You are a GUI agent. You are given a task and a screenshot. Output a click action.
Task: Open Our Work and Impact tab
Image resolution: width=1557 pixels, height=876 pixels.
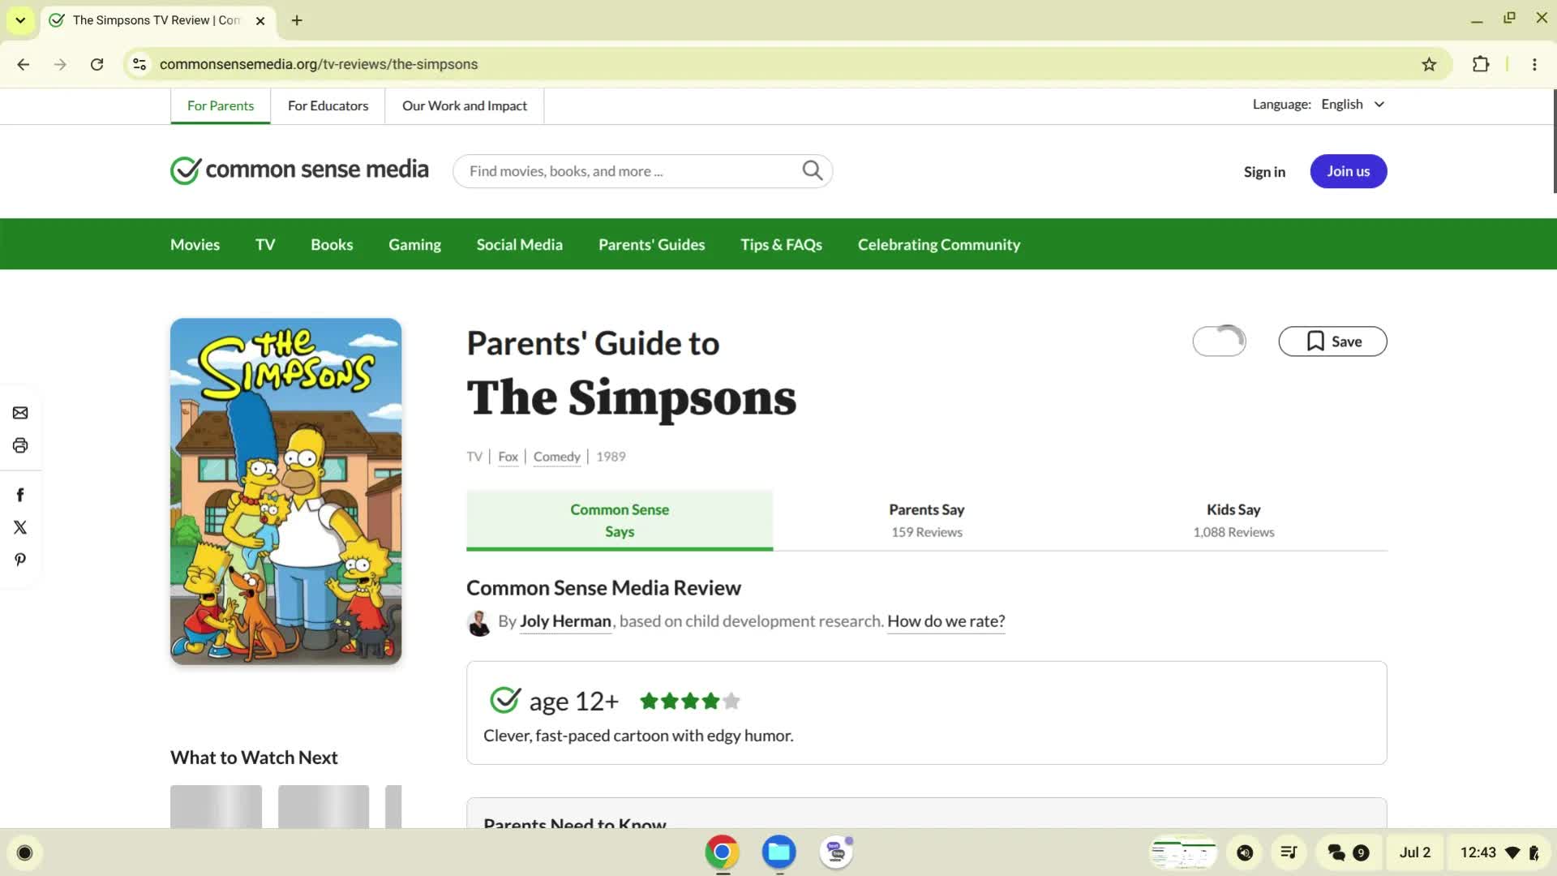coord(465,106)
